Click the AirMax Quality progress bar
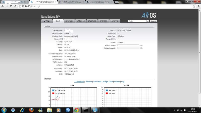This screenshot has height=113, width=201. 128,45
